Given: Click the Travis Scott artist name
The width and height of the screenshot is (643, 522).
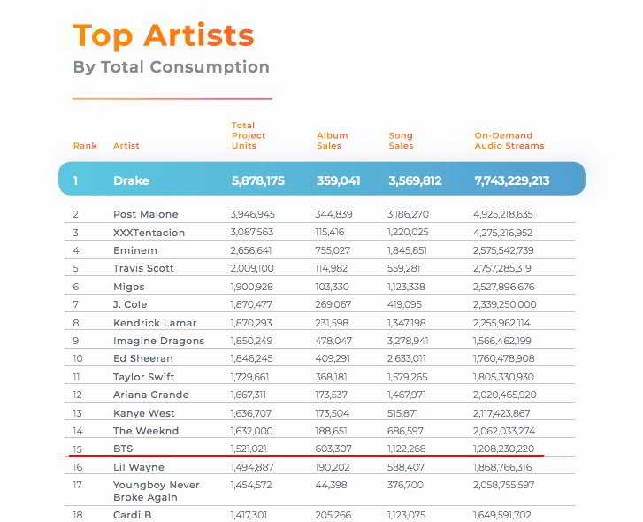Looking at the screenshot, I should click(143, 268).
